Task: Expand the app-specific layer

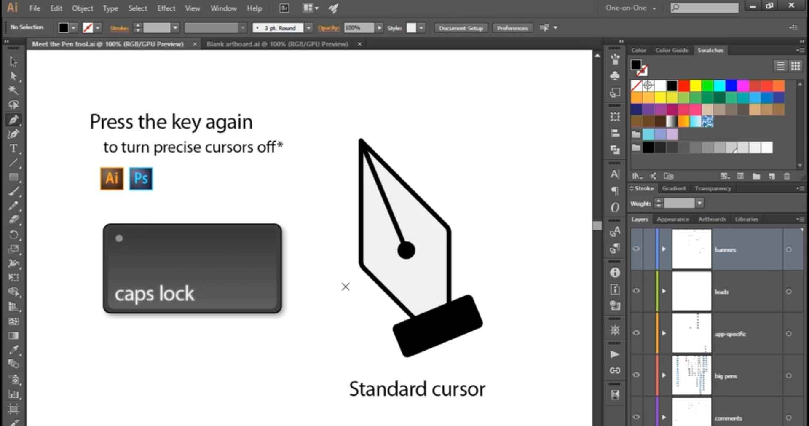Action: [664, 333]
